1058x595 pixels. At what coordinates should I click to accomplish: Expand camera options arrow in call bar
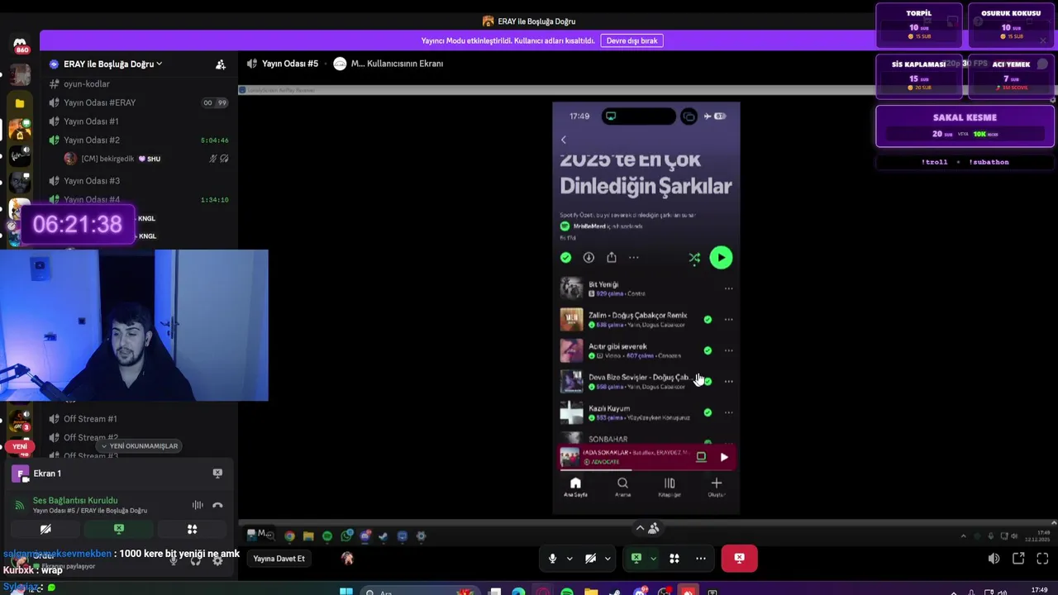coord(608,559)
